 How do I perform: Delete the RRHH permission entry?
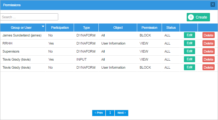[208, 43]
